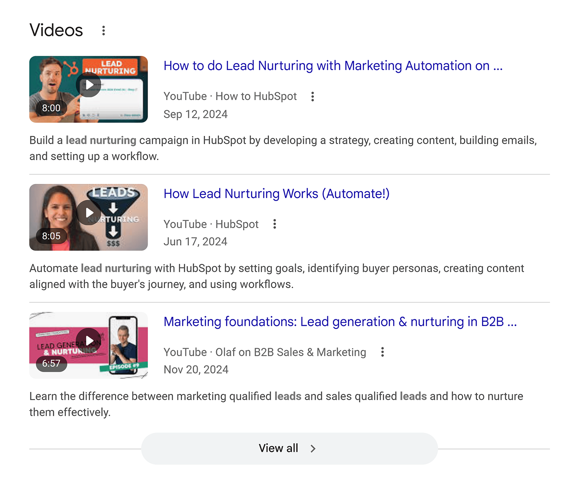577x486 pixels.
Task: Click the "Automate lead nurturing with HubSpot" description
Action: [277, 276]
